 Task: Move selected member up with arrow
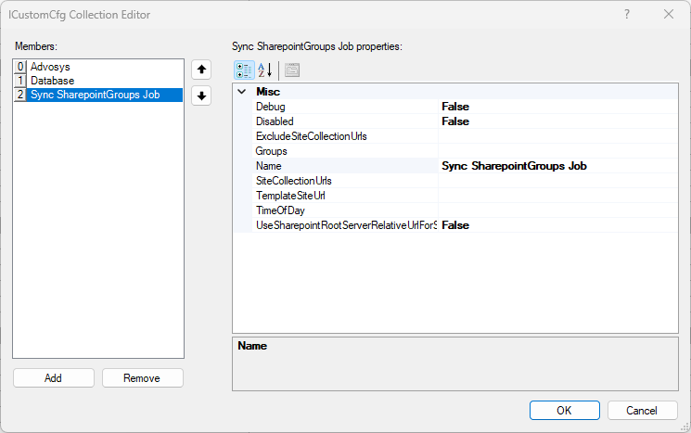coord(201,70)
